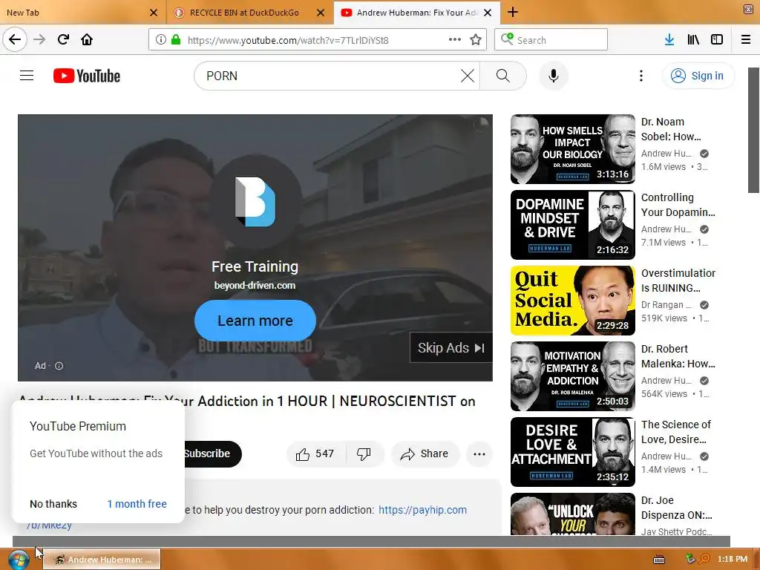Viewport: 760px width, 570px height.
Task: Open Andrew Huberman taskbar window button
Action: point(102,560)
